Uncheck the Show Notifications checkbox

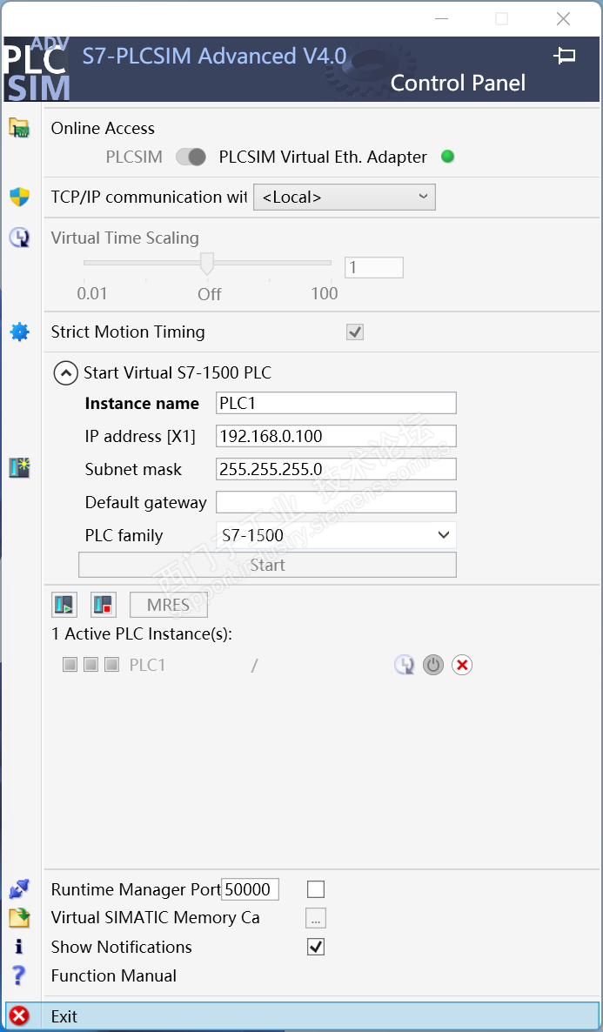(316, 947)
